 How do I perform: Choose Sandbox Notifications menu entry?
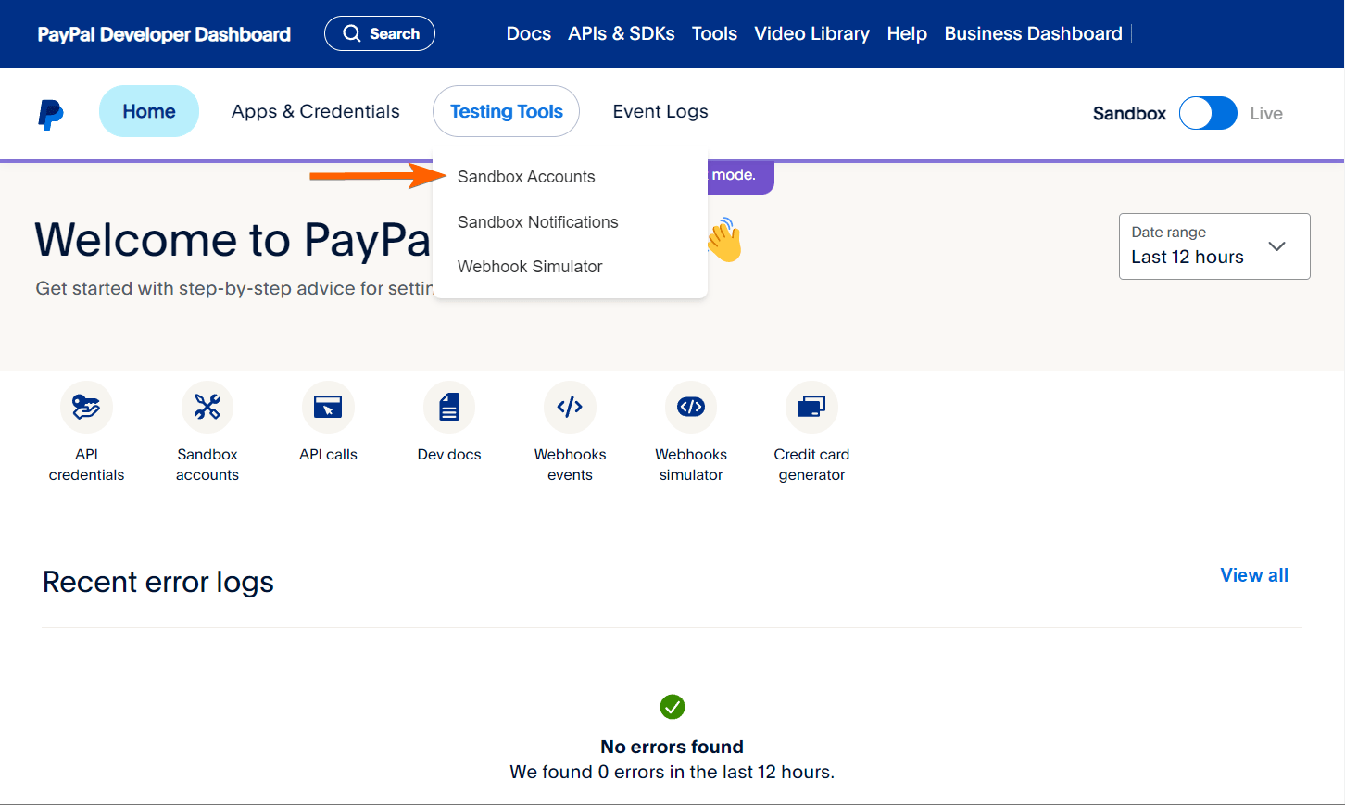(x=537, y=222)
